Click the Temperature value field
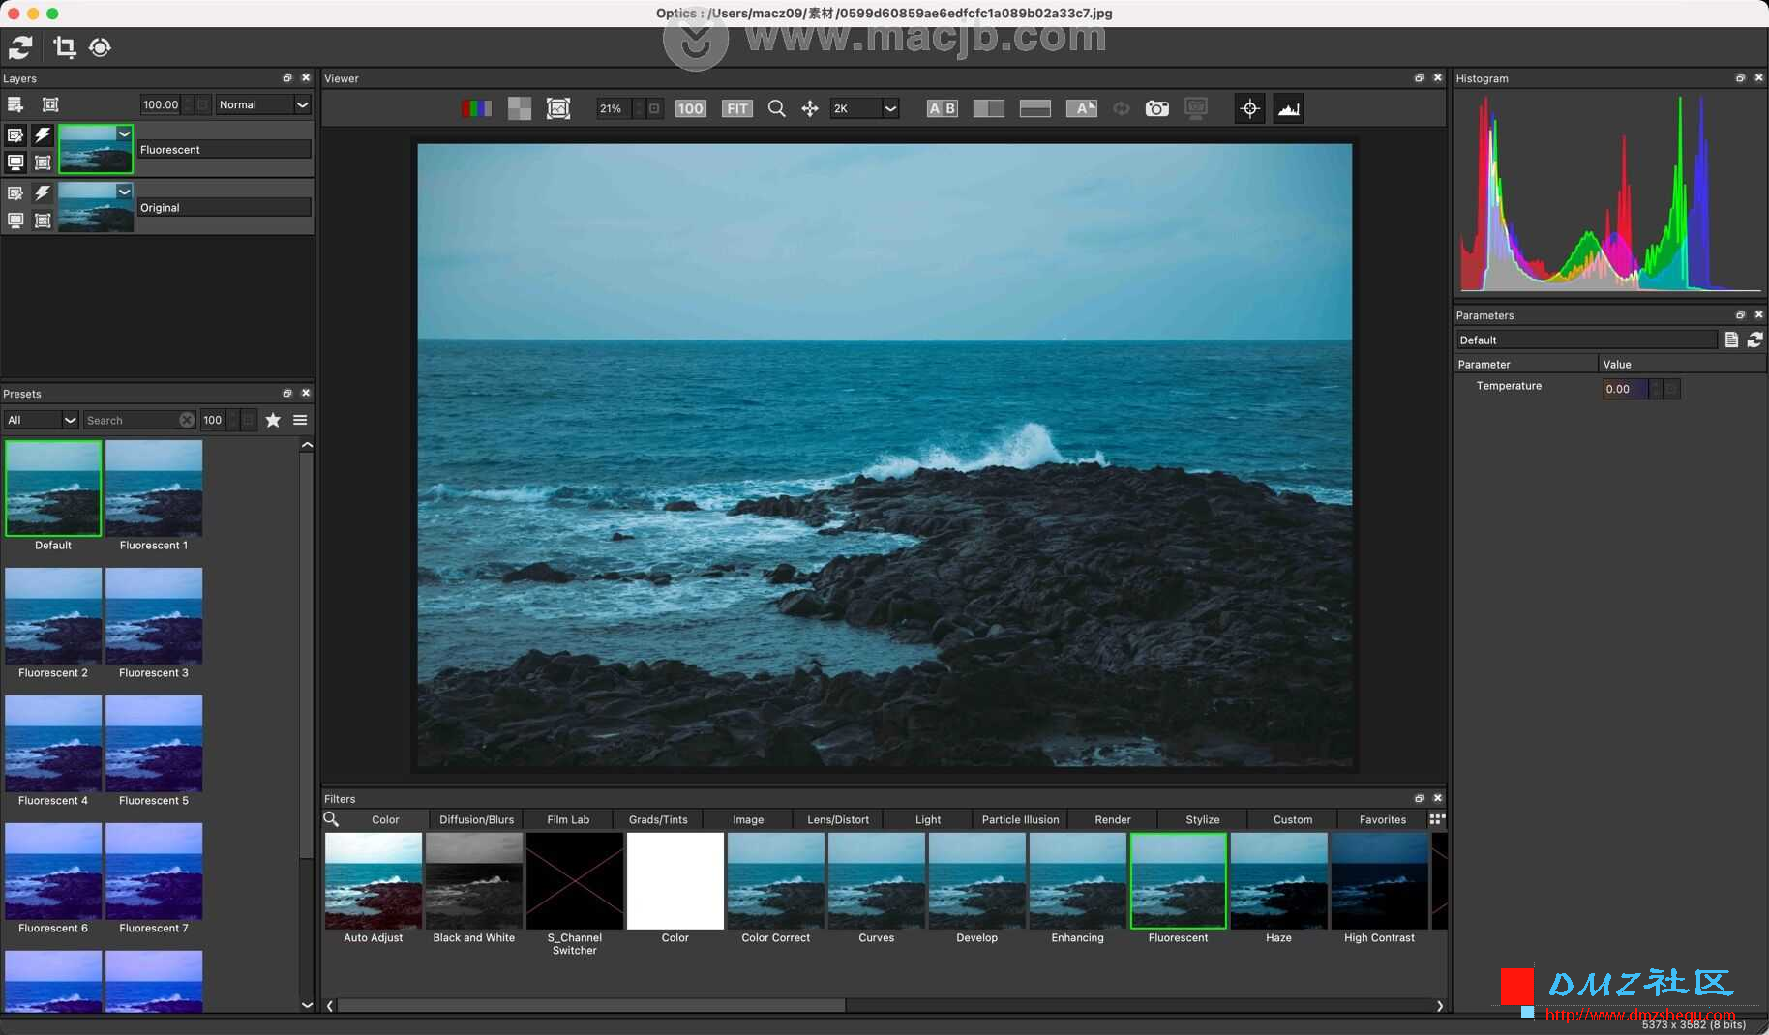 (x=1625, y=389)
